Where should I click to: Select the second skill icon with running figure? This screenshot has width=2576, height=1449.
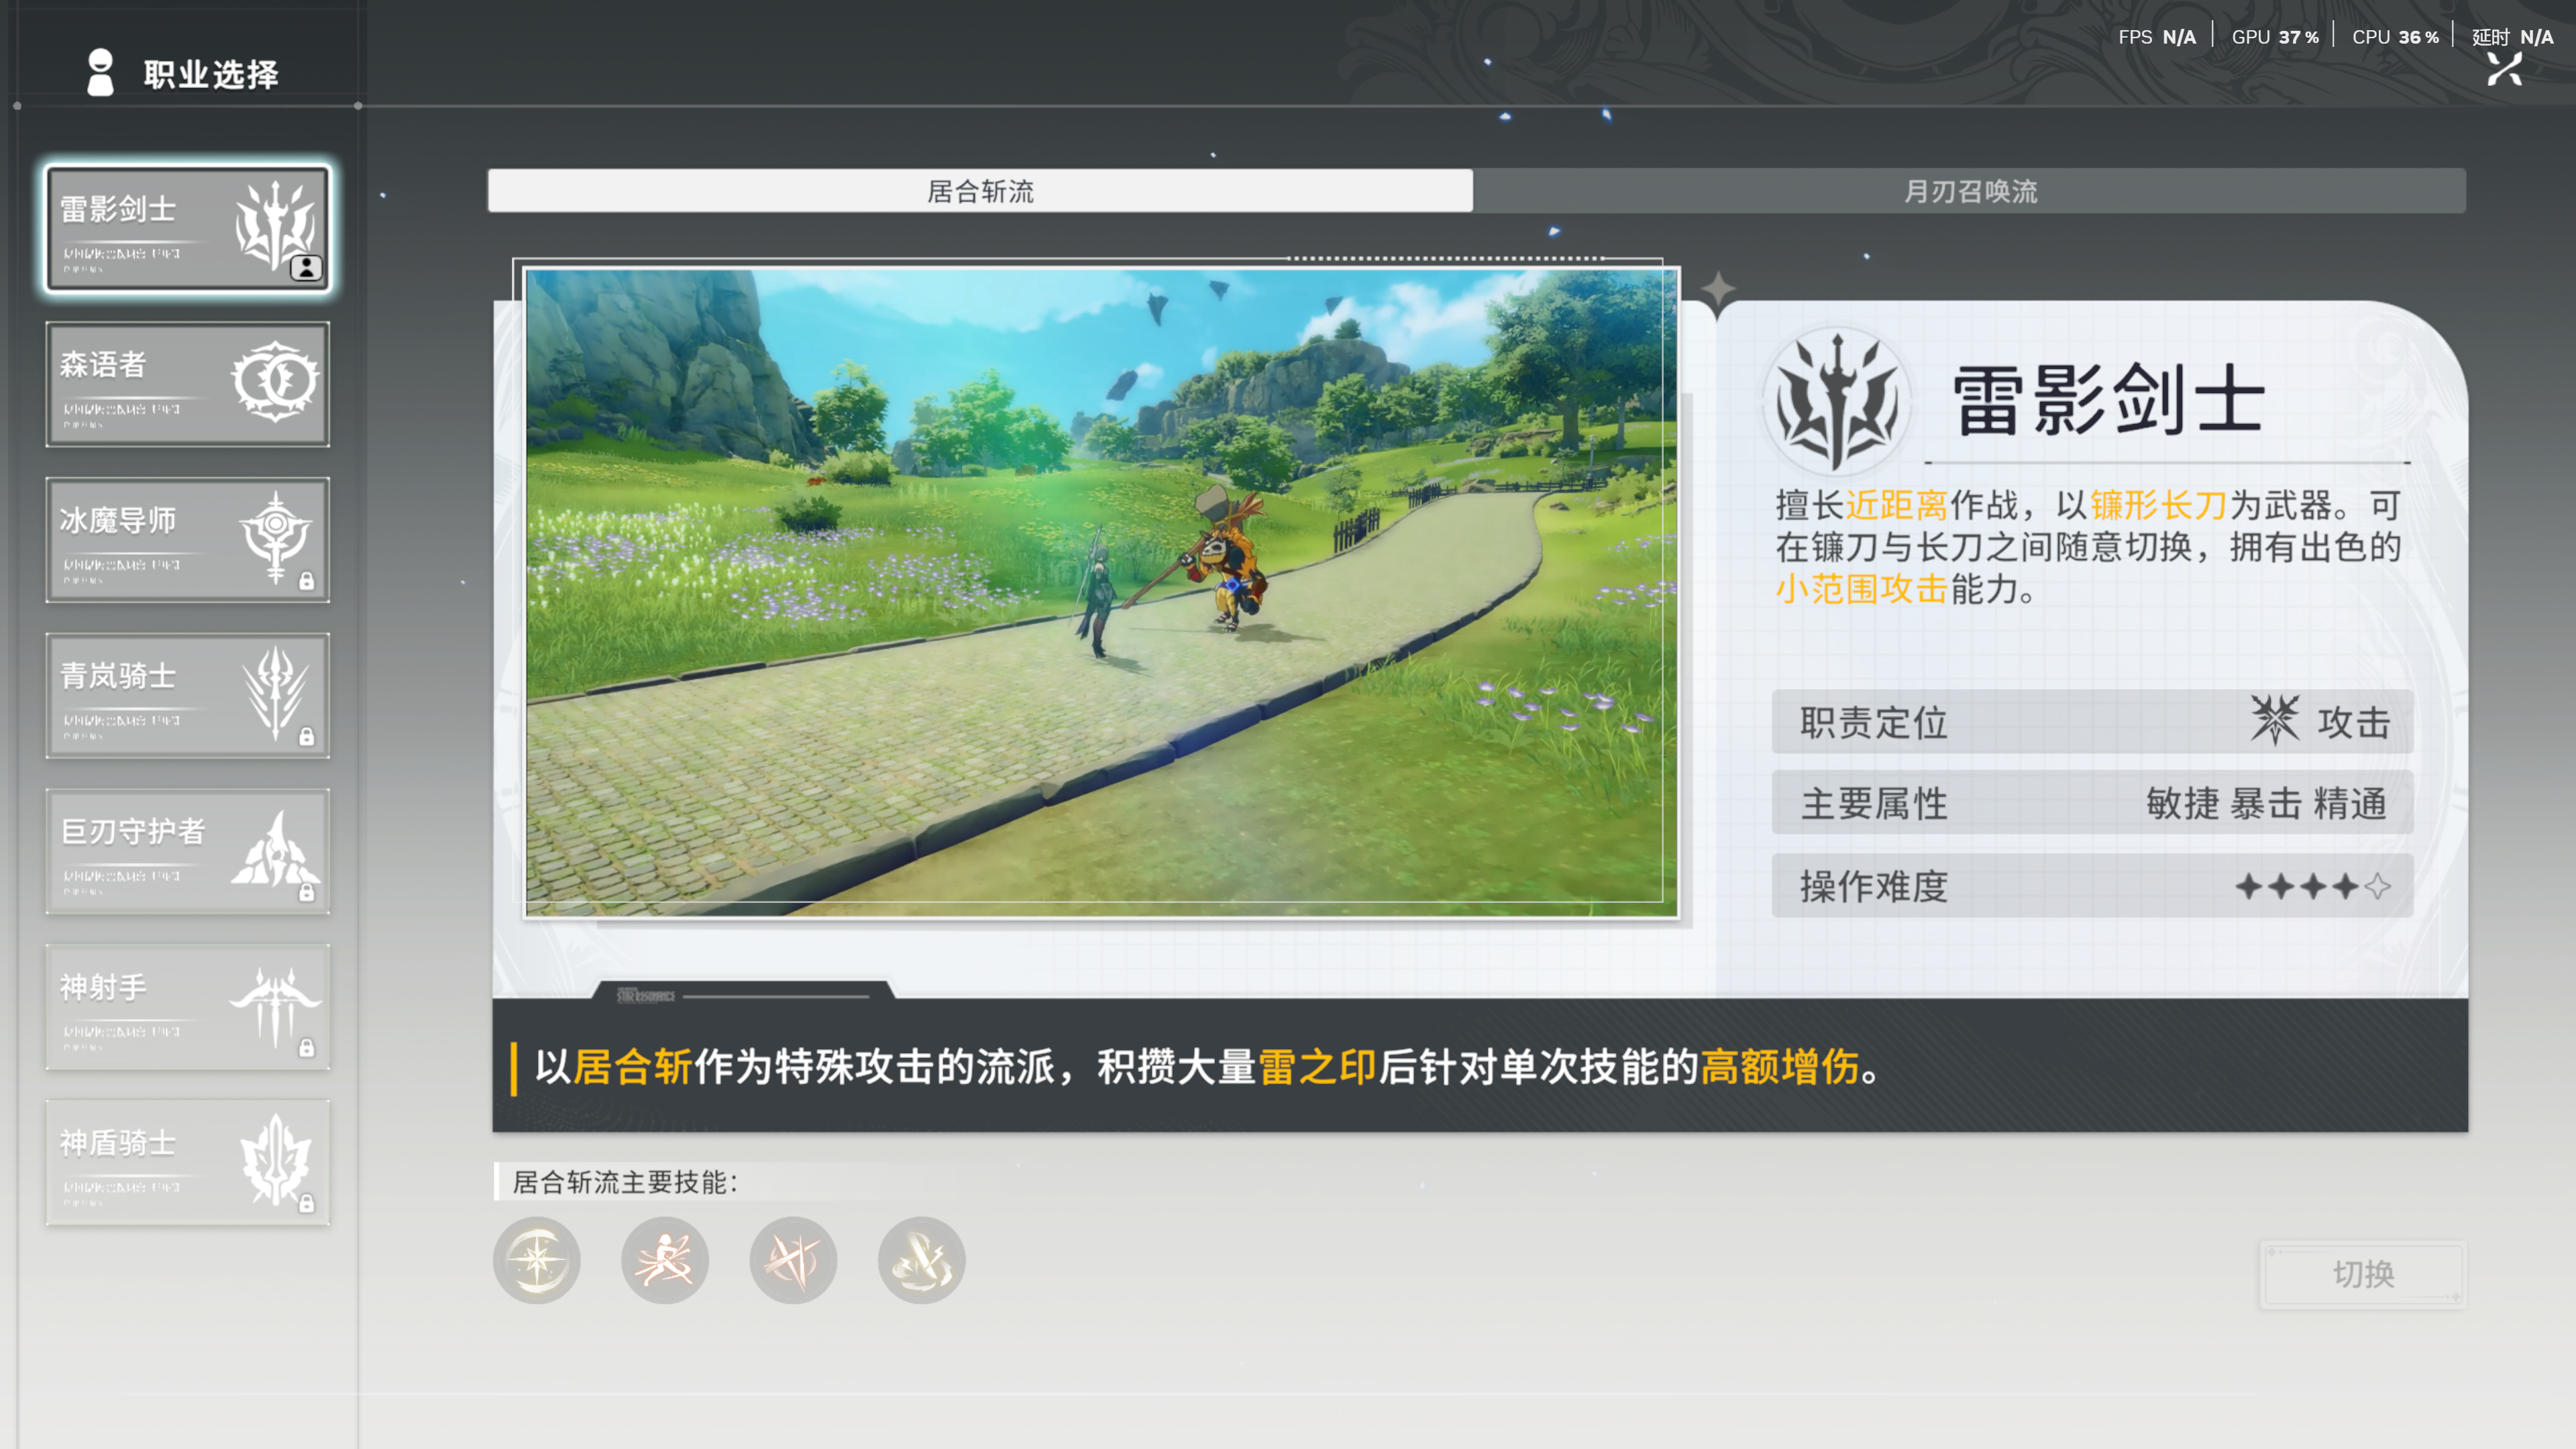point(665,1260)
